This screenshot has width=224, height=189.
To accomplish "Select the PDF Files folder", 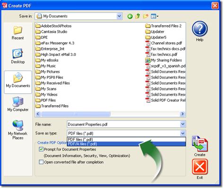I will pos(45,100).
